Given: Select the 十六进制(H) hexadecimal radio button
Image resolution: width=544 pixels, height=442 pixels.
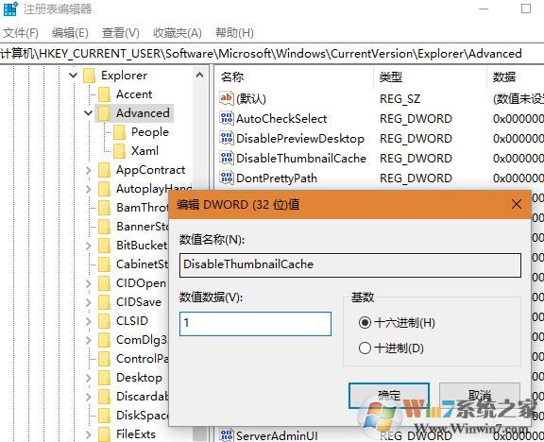Looking at the screenshot, I should (x=365, y=323).
